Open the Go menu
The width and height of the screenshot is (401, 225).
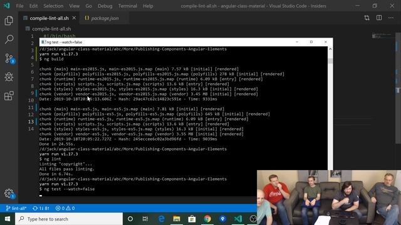[88, 6]
